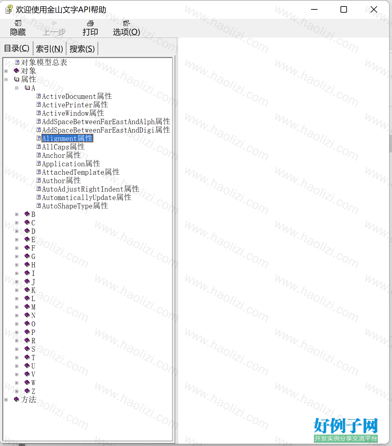Click book icon beside R
The width and height of the screenshot is (392, 446).
(x=27, y=340)
